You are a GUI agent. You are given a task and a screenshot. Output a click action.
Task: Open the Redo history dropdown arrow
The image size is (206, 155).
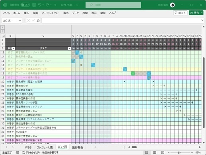(x=51, y=5)
